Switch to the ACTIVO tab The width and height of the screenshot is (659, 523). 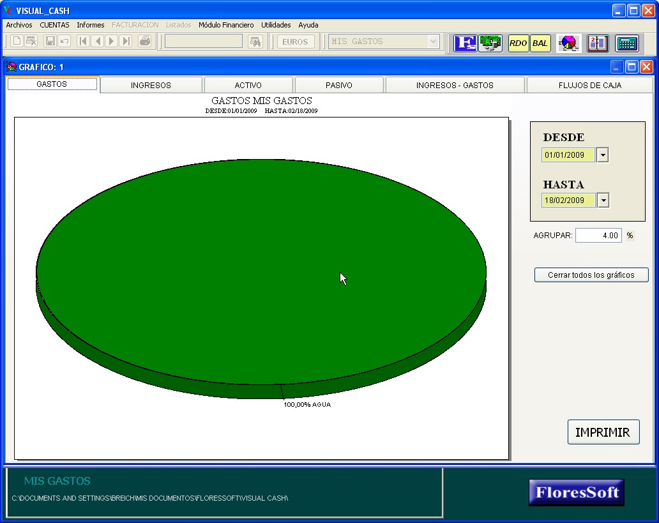point(248,85)
